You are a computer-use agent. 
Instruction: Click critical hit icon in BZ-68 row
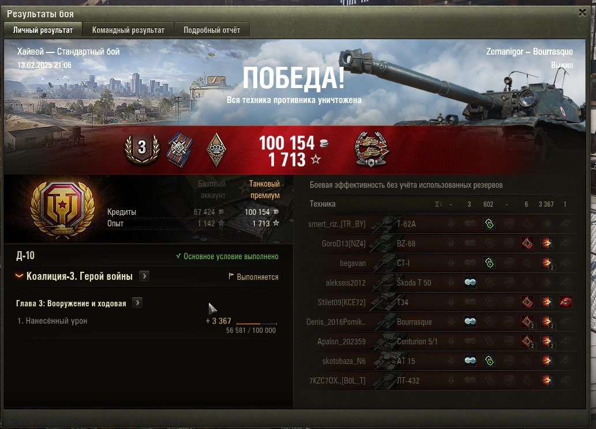click(x=527, y=243)
